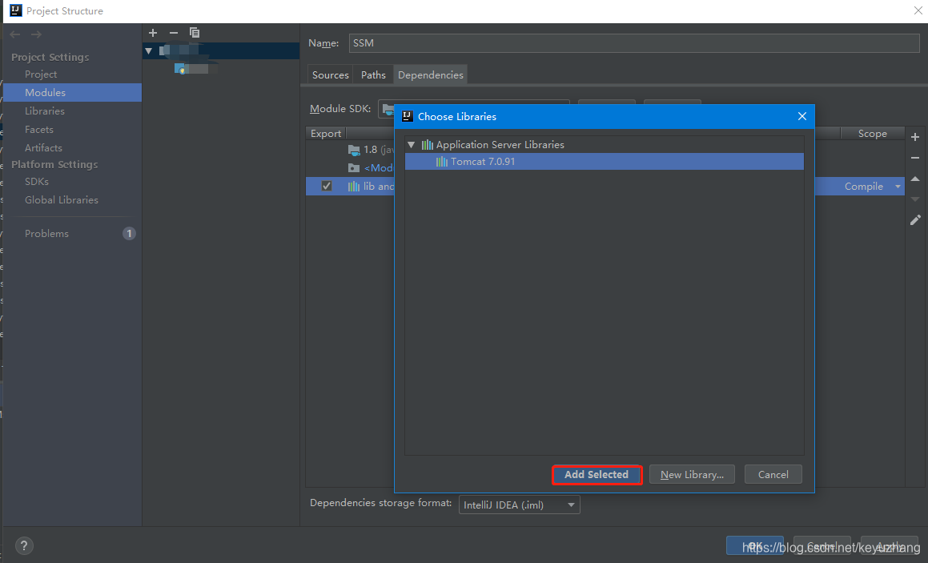928x563 pixels.
Task: Click the Application Server Libraries icon
Action: (427, 144)
